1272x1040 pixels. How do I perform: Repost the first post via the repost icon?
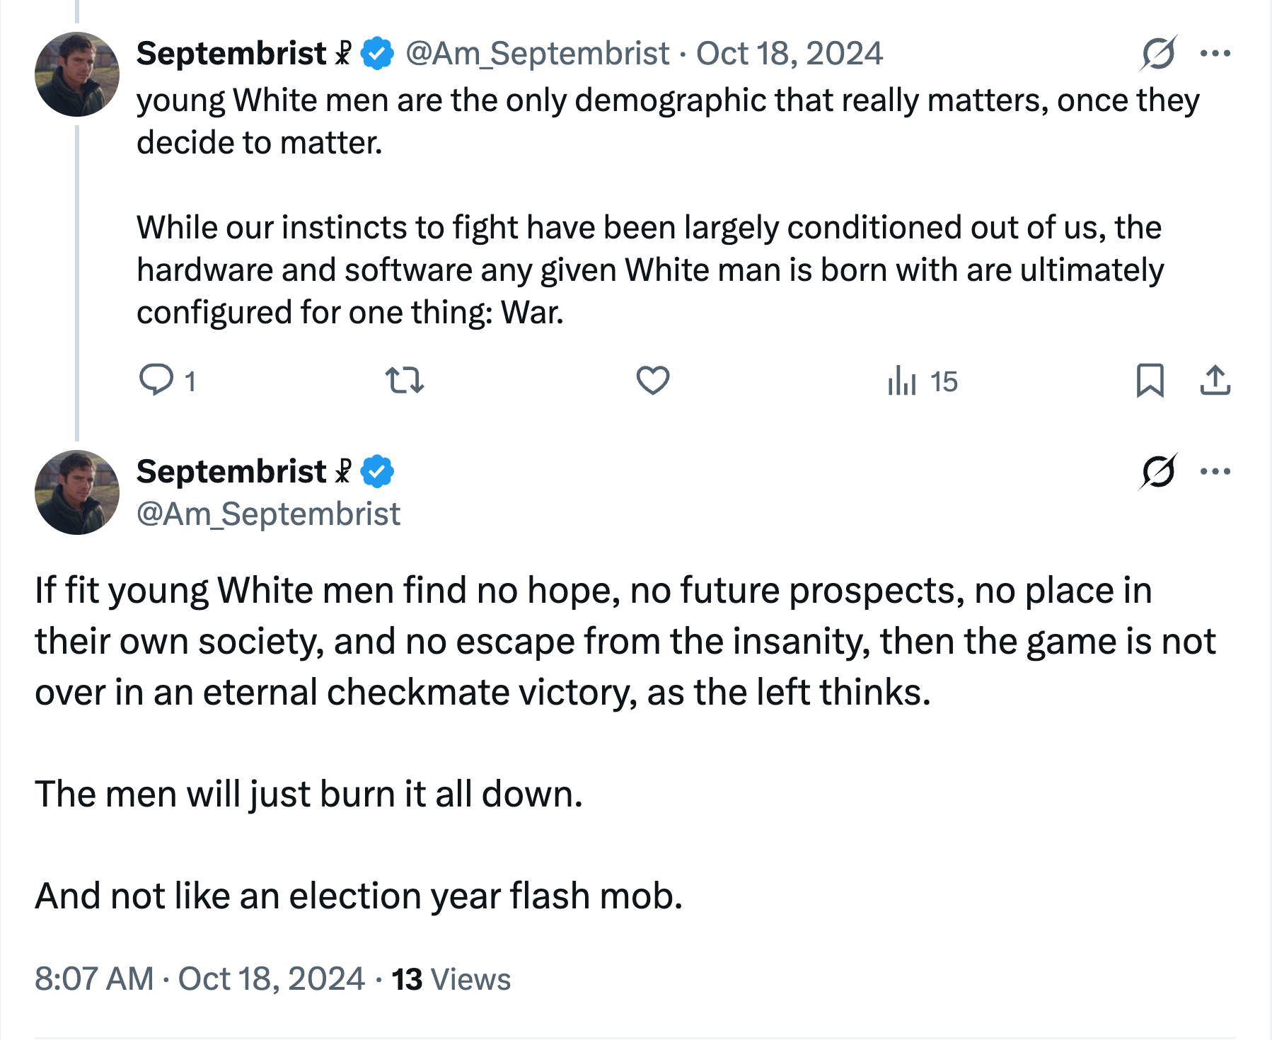point(405,380)
